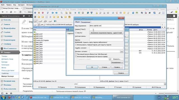Switch to Camtasia Studio taskbar button
179x100 pixels.
pyautogui.click(x=60, y=97)
